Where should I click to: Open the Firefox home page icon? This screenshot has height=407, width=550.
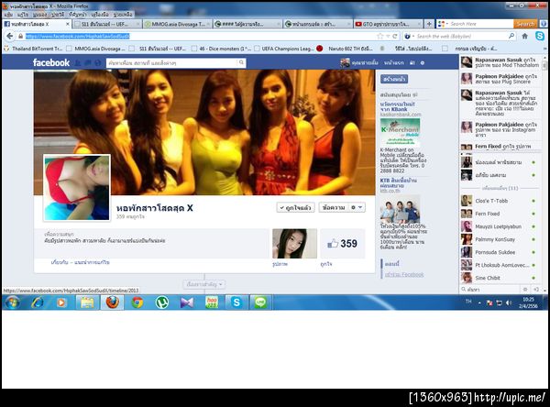(524, 36)
